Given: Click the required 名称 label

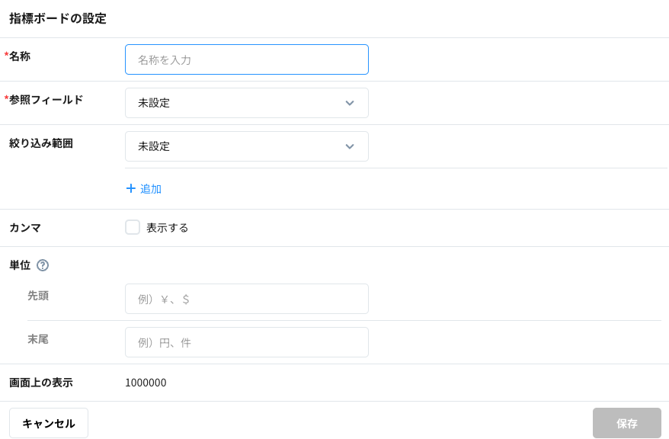Looking at the screenshot, I should [20, 56].
